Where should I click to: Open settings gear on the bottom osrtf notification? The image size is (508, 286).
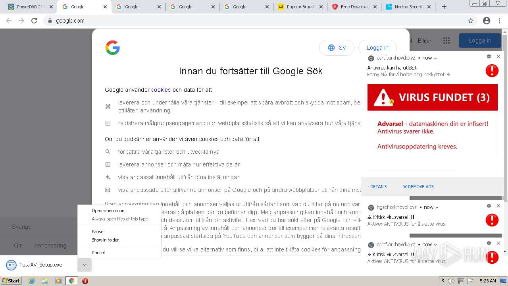(489, 243)
